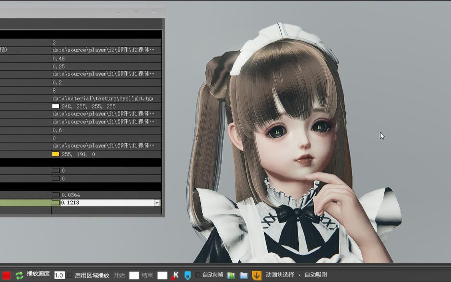The width and height of the screenshot is (451, 282).
Task: Click the K keyframe icon
Action: click(x=175, y=275)
